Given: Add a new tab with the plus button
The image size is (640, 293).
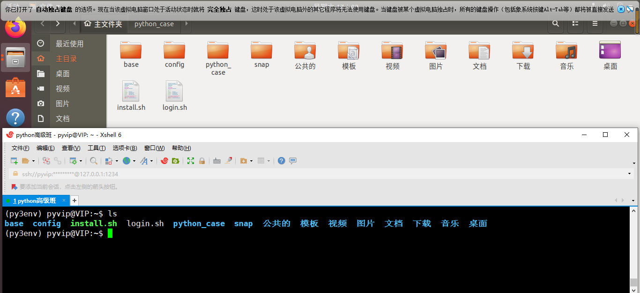Looking at the screenshot, I should click(74, 200).
